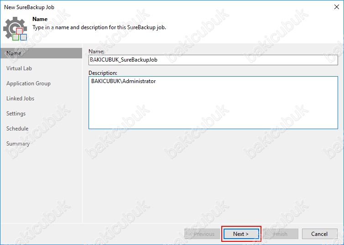This screenshot has width=344, height=245.
Task: Click the "BAKICUBUK\Administrator" description text
Action: pyautogui.click(x=124, y=81)
